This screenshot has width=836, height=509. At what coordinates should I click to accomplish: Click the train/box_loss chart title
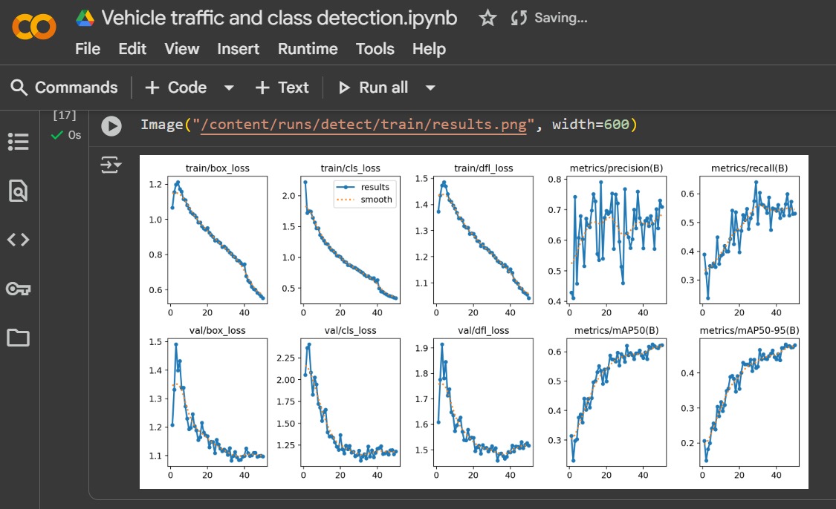pos(218,168)
